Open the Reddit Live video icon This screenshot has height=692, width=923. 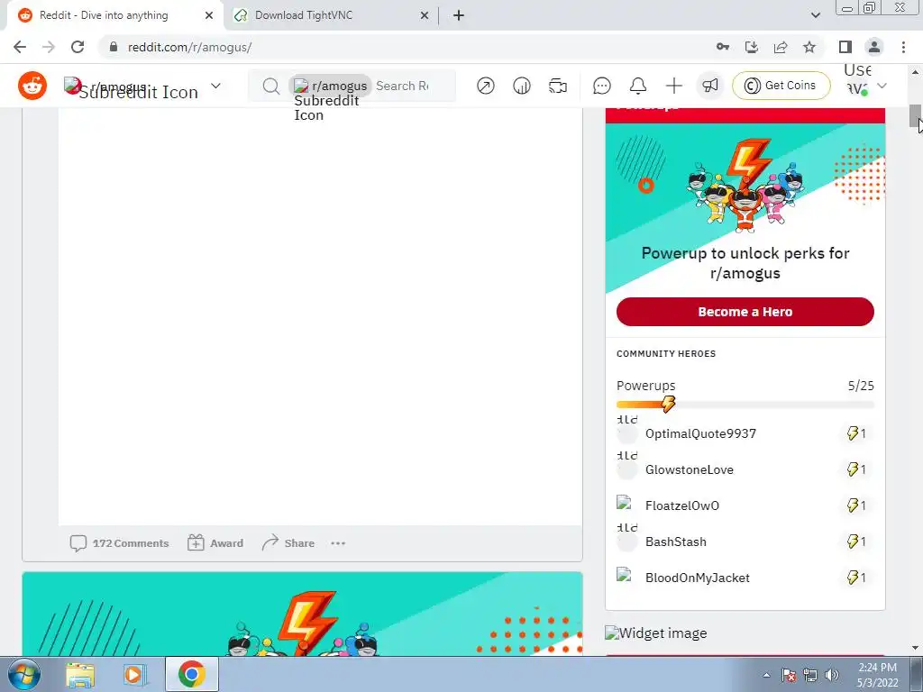tap(557, 86)
